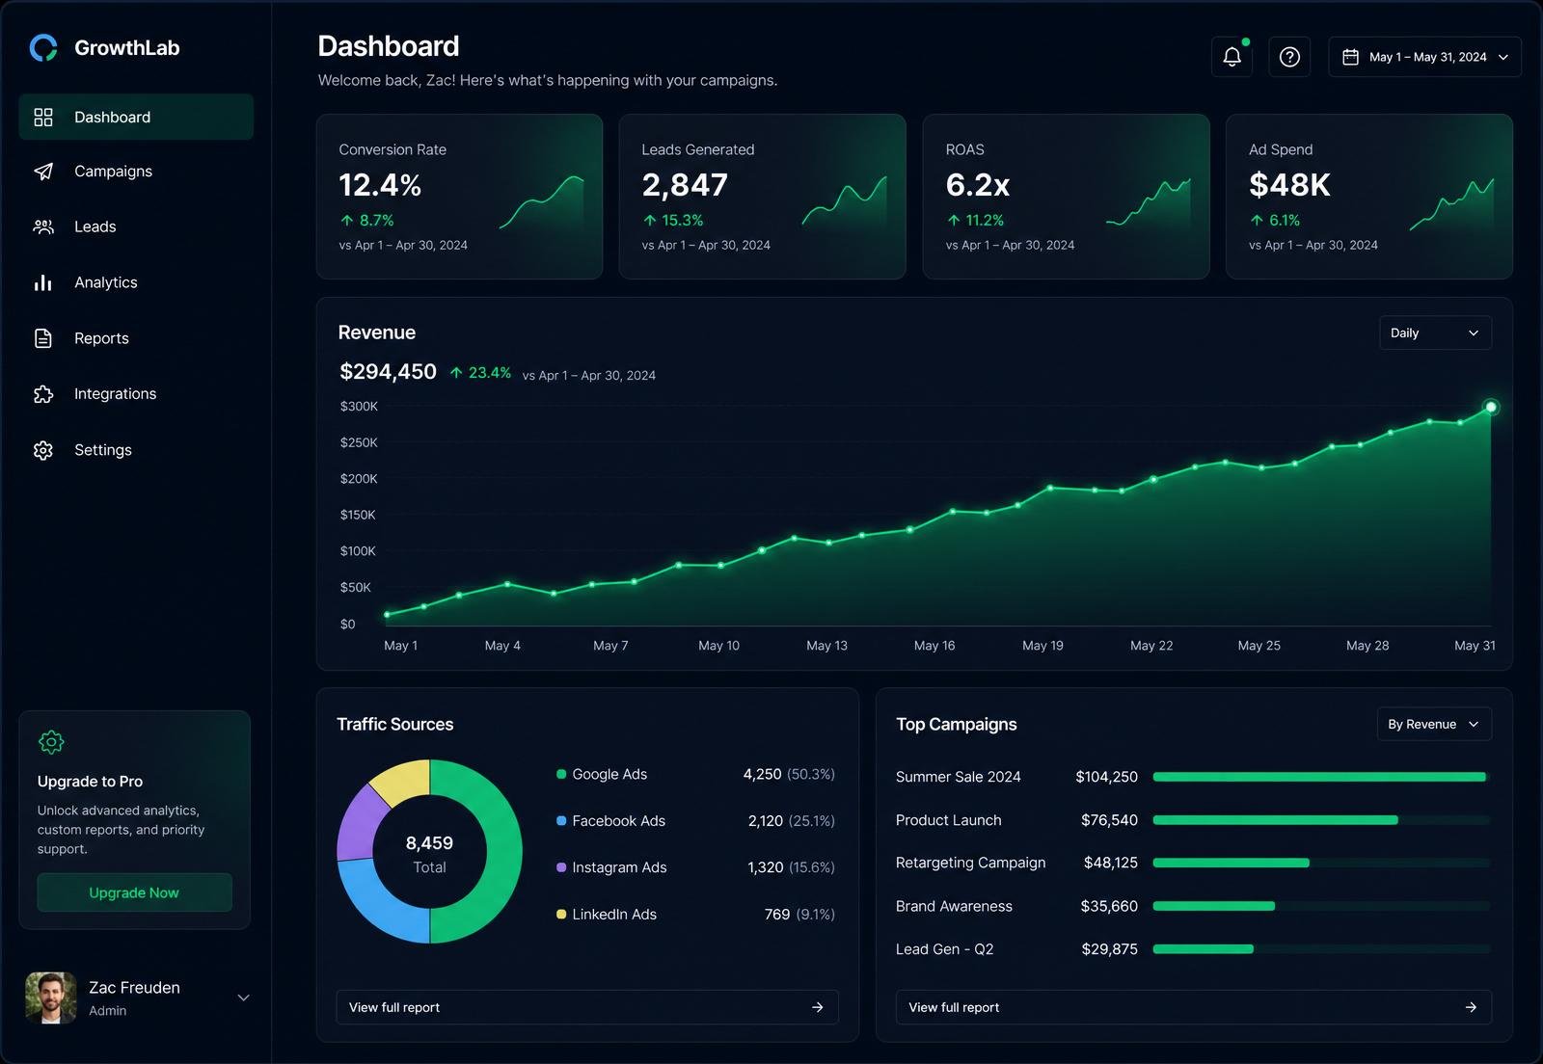The height and width of the screenshot is (1064, 1543).
Task: Click Summer Sale 2024 progress bar
Action: click(x=1321, y=777)
